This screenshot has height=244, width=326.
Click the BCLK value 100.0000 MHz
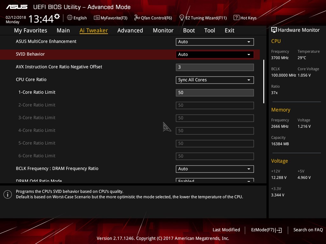284,75
